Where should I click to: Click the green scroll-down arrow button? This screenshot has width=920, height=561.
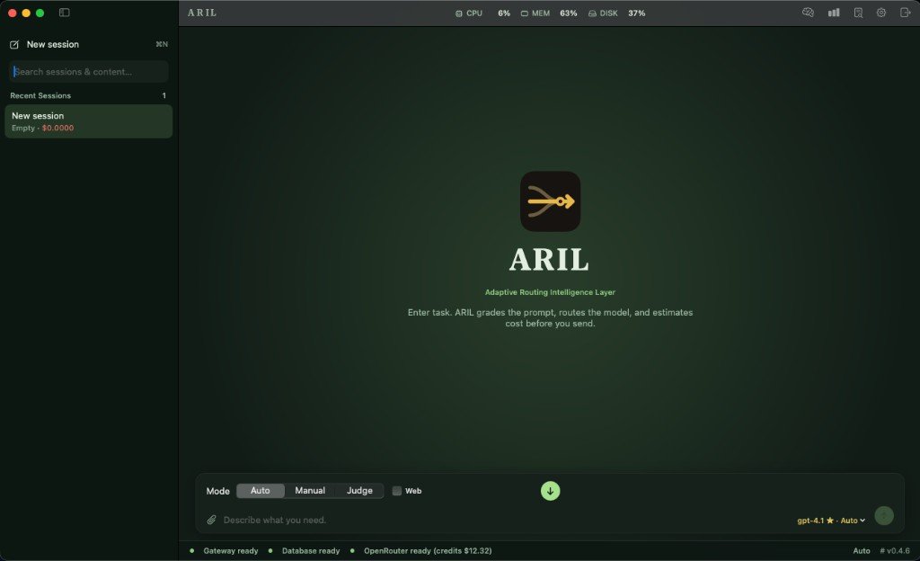pos(551,491)
